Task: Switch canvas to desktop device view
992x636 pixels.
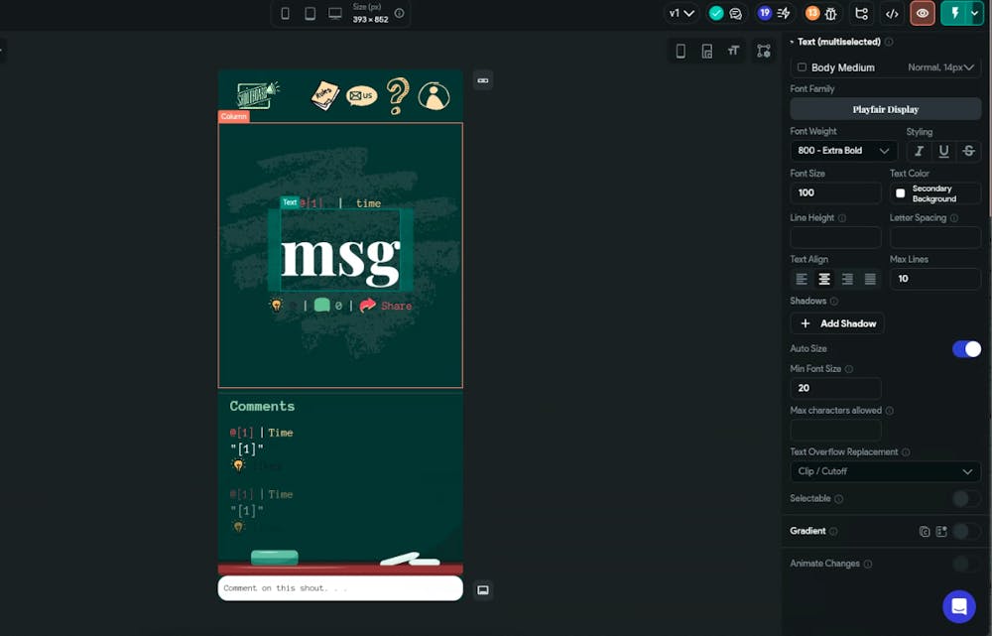Action: [335, 14]
